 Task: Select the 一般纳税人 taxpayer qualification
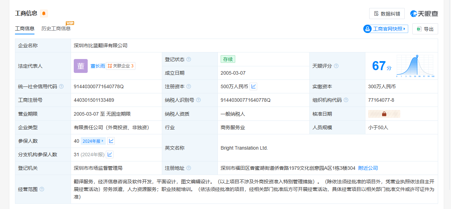[233, 114]
